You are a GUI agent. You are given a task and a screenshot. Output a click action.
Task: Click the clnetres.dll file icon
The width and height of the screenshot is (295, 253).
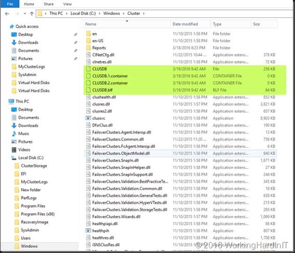(88, 62)
